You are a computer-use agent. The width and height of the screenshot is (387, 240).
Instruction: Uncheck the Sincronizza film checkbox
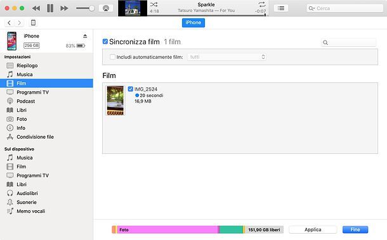[105, 41]
